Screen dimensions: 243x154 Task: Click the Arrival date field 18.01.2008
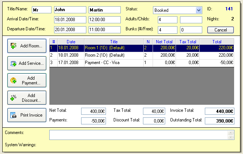pos(70,20)
